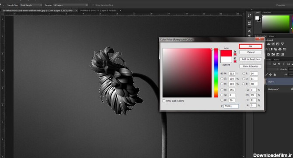Select the S saturation radio button
293x158 pixels.
pos(222,79)
